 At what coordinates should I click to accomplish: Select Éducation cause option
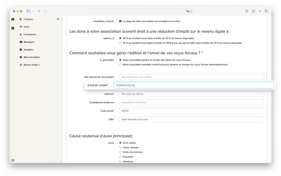(x=120, y=157)
